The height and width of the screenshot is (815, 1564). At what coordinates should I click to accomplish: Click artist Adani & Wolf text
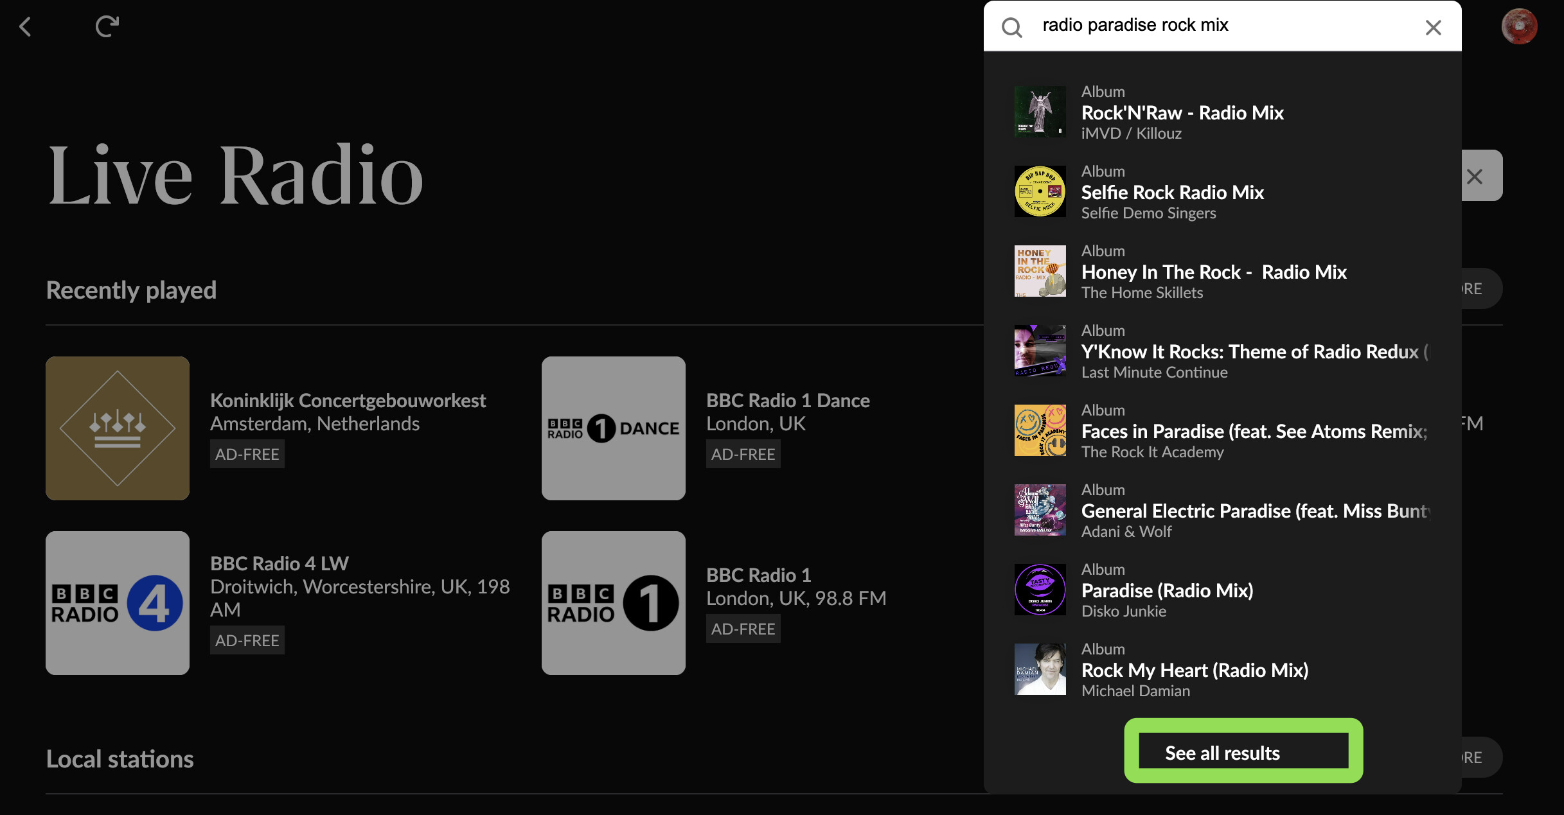click(1126, 532)
